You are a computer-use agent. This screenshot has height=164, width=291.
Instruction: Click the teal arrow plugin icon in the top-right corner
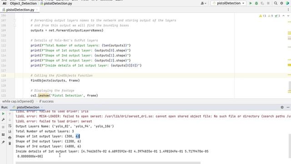288,3
